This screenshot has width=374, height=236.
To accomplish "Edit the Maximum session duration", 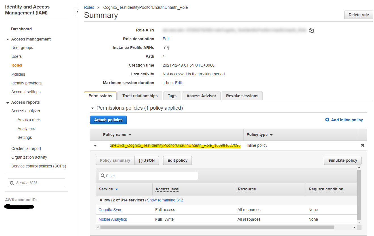I will click(x=178, y=83).
